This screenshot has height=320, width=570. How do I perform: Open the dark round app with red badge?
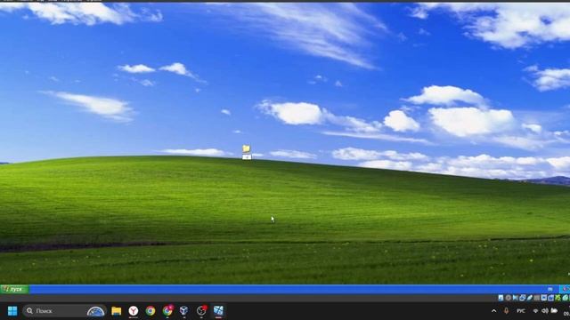click(x=201, y=310)
